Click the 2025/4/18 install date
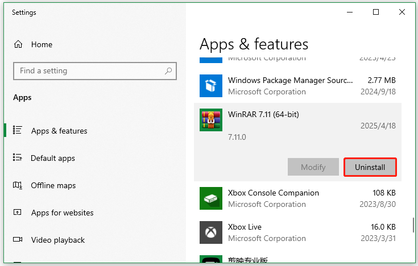 click(378, 126)
